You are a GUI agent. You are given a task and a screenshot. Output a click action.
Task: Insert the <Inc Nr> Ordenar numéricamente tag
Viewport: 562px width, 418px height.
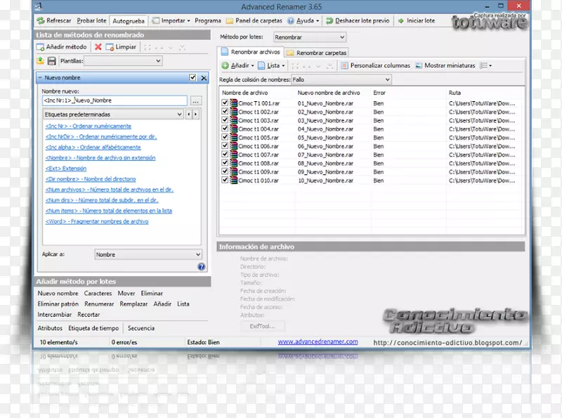[88, 126]
